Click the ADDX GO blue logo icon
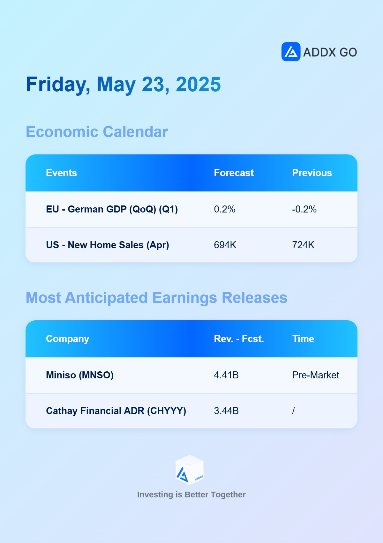Viewport: 383px width, 543px height. pyautogui.click(x=291, y=52)
